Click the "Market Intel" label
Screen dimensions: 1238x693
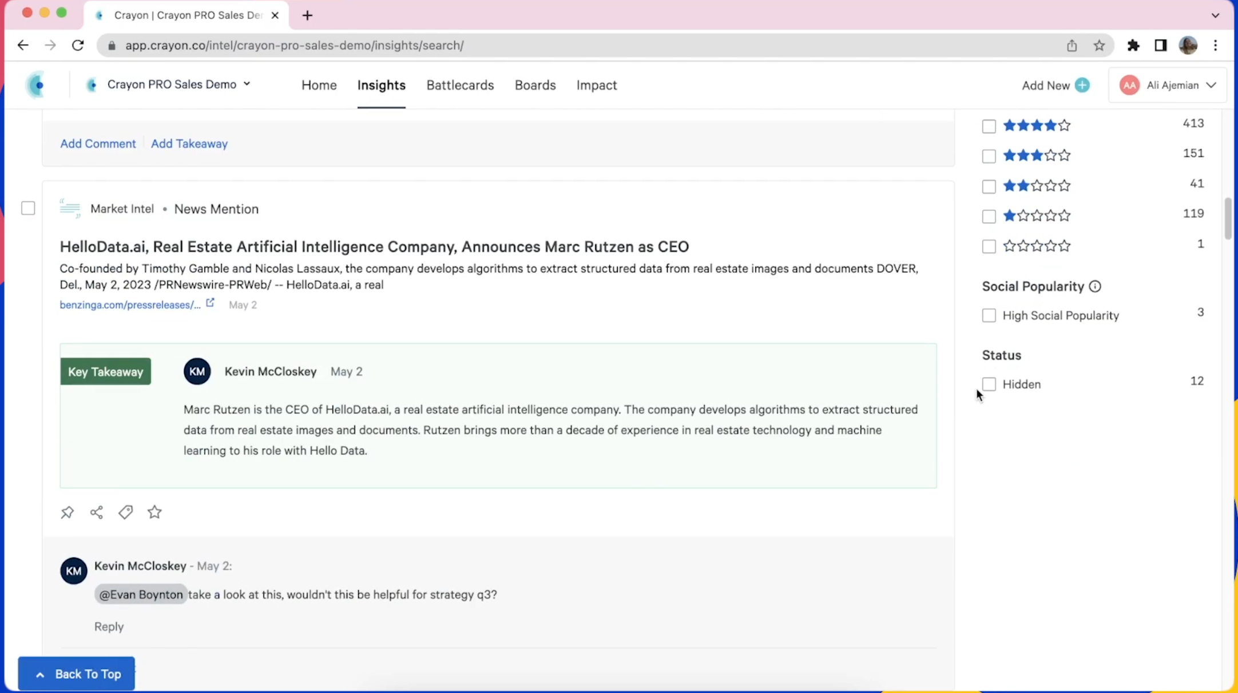click(122, 209)
